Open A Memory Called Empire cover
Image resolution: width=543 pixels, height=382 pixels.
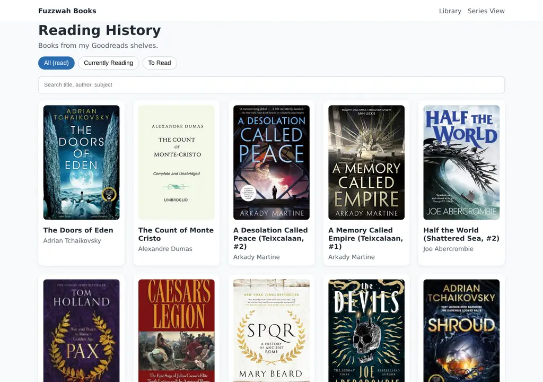point(366,162)
